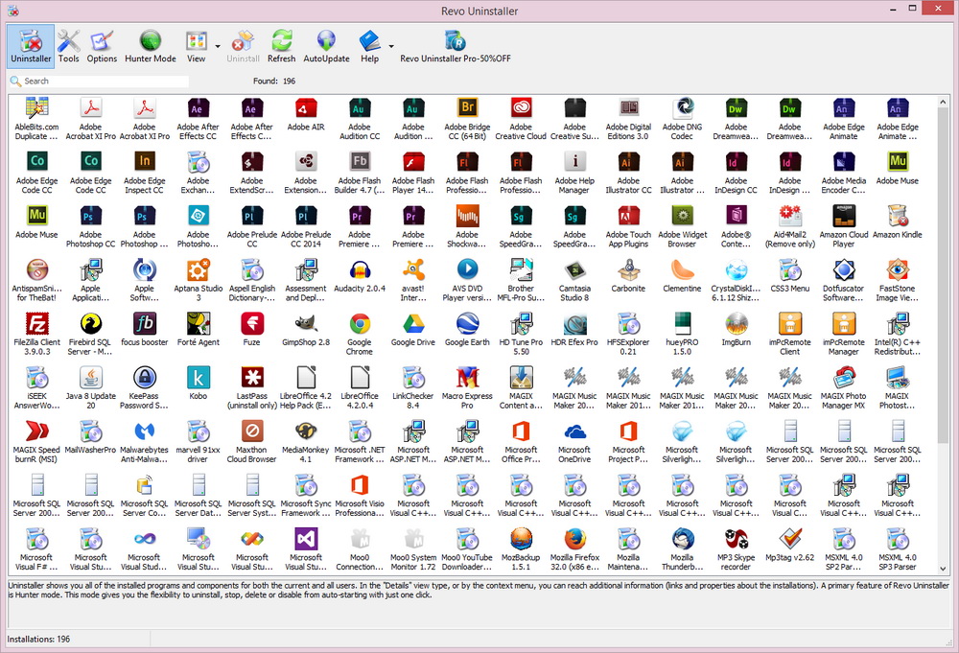The width and height of the screenshot is (959, 653).
Task: Click the Help toolbar button
Action: [369, 46]
